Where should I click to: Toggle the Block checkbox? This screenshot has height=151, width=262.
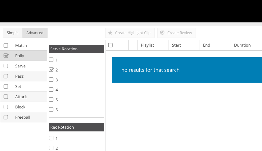[6, 107]
